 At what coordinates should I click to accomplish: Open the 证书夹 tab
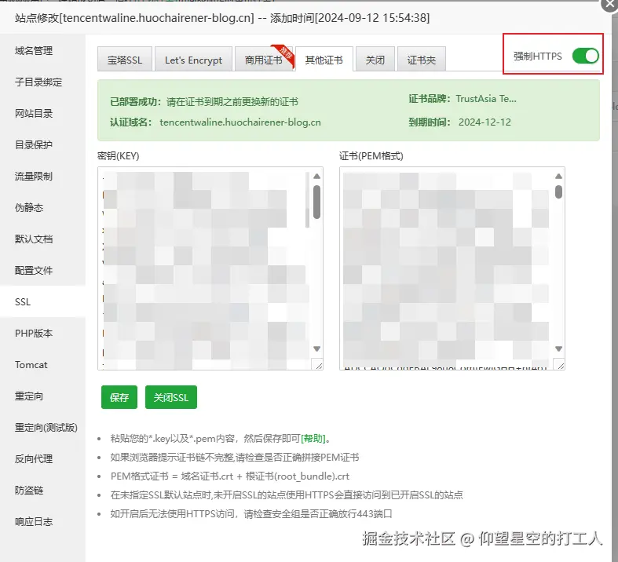tap(422, 60)
